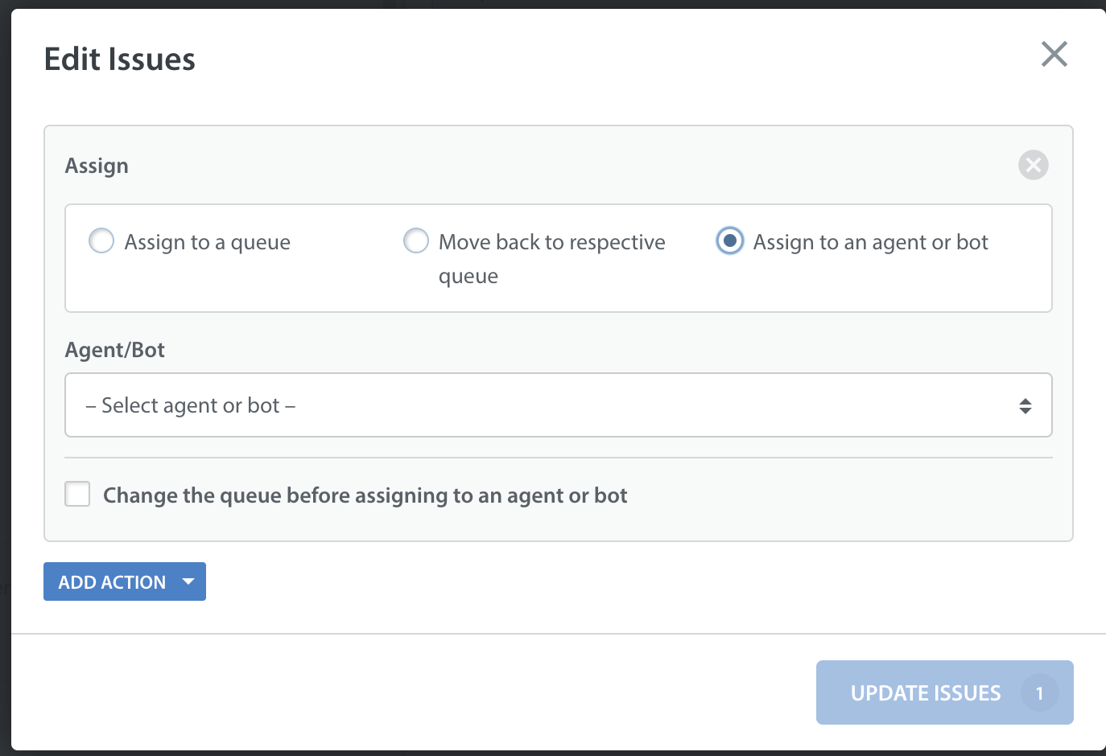The height and width of the screenshot is (756, 1106).
Task: Click the Assign section heading
Action: 97,166
